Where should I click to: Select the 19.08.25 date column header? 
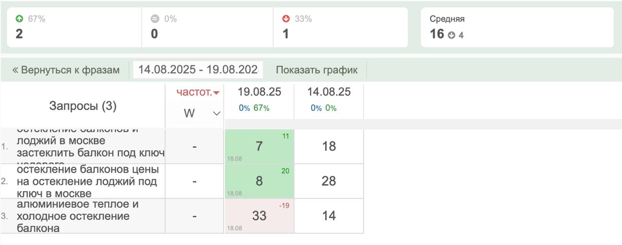click(x=259, y=92)
